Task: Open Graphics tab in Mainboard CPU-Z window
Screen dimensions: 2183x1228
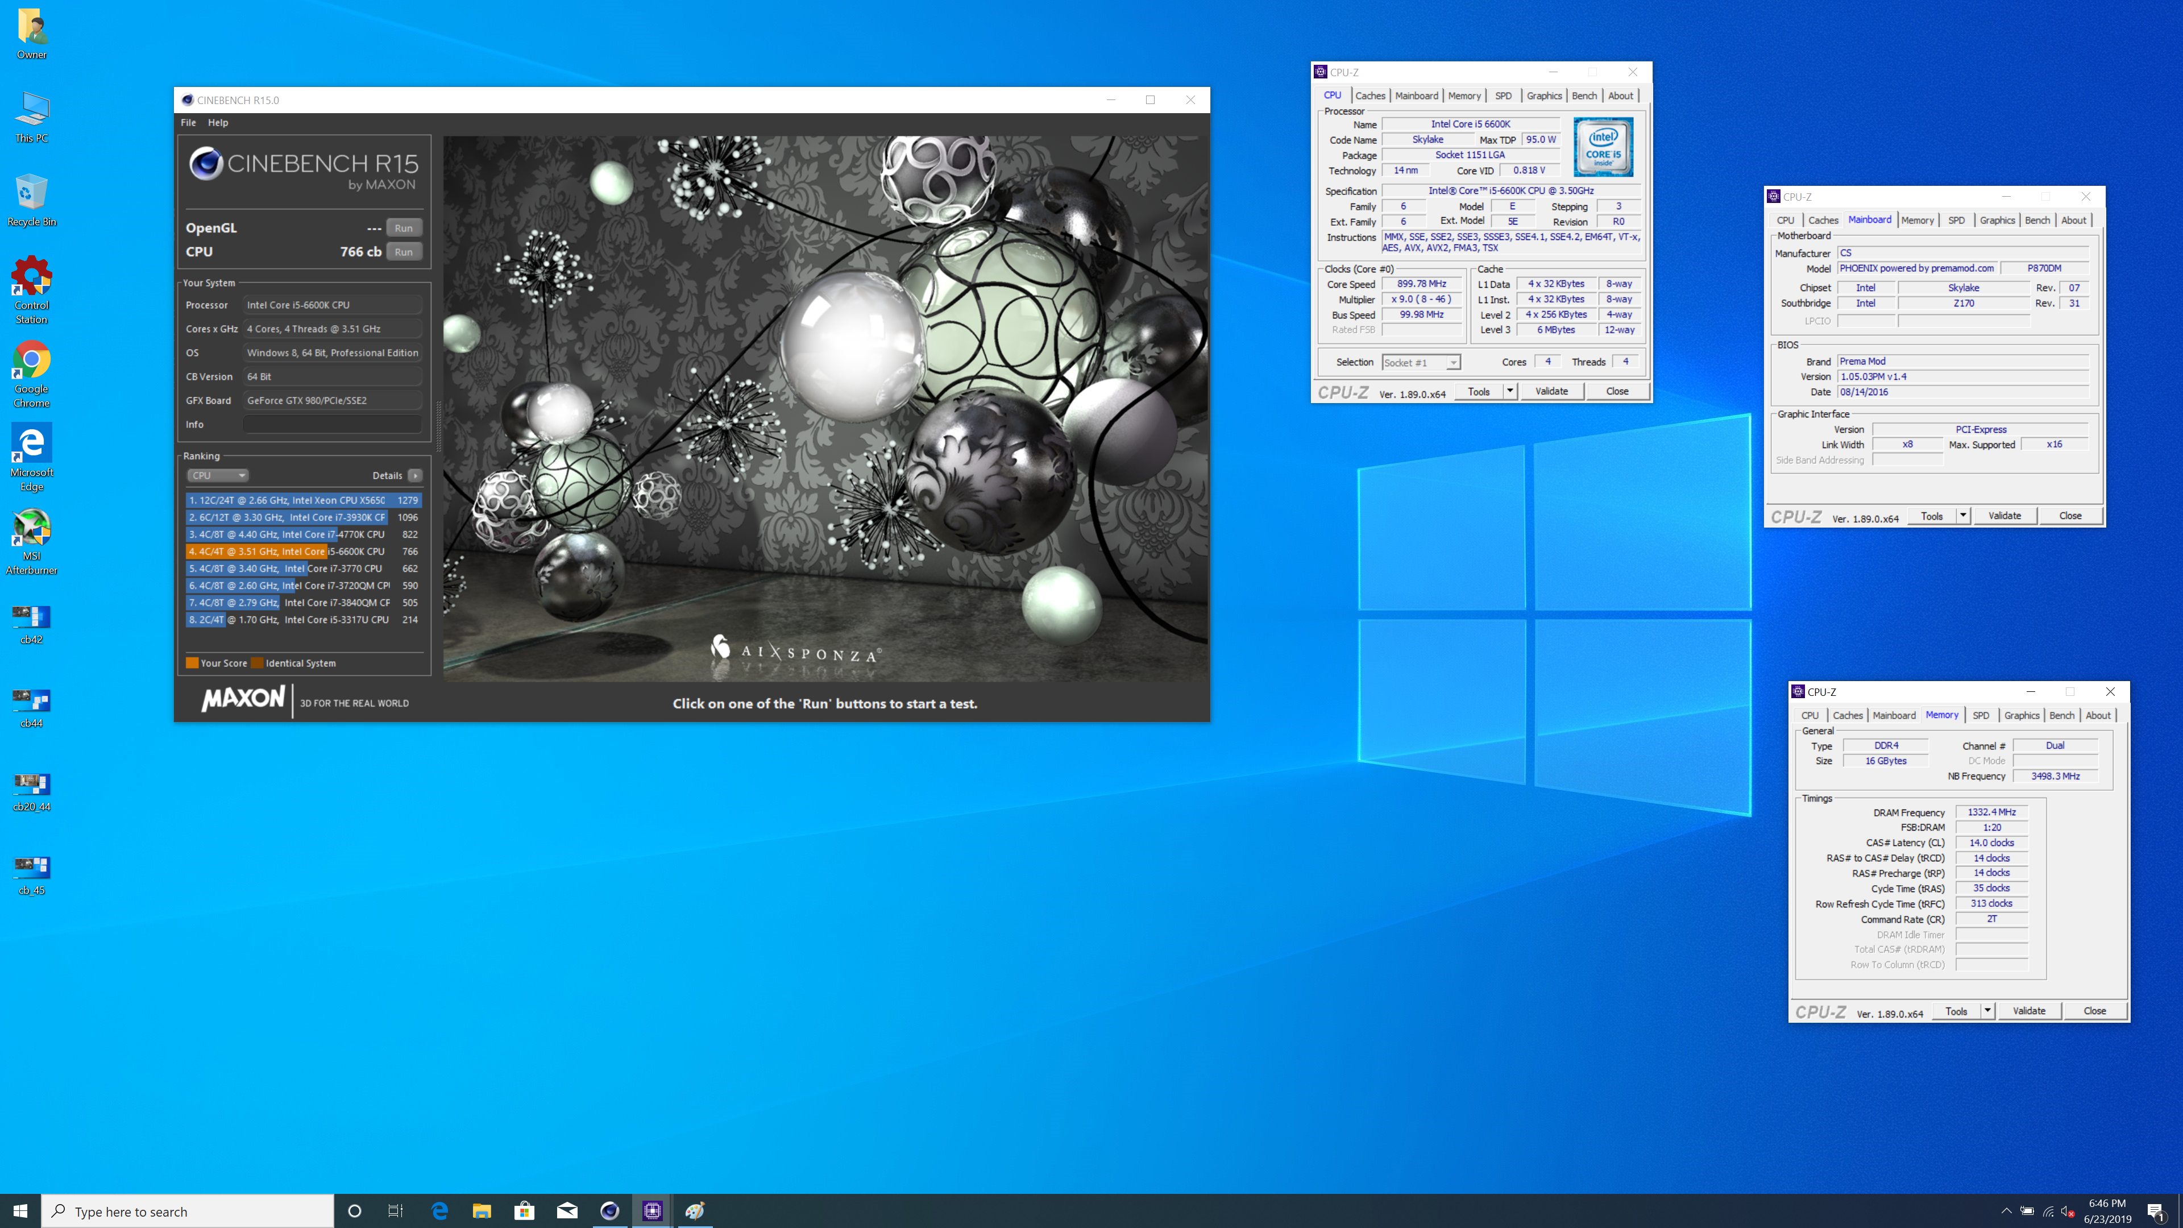Action: coord(1997,221)
